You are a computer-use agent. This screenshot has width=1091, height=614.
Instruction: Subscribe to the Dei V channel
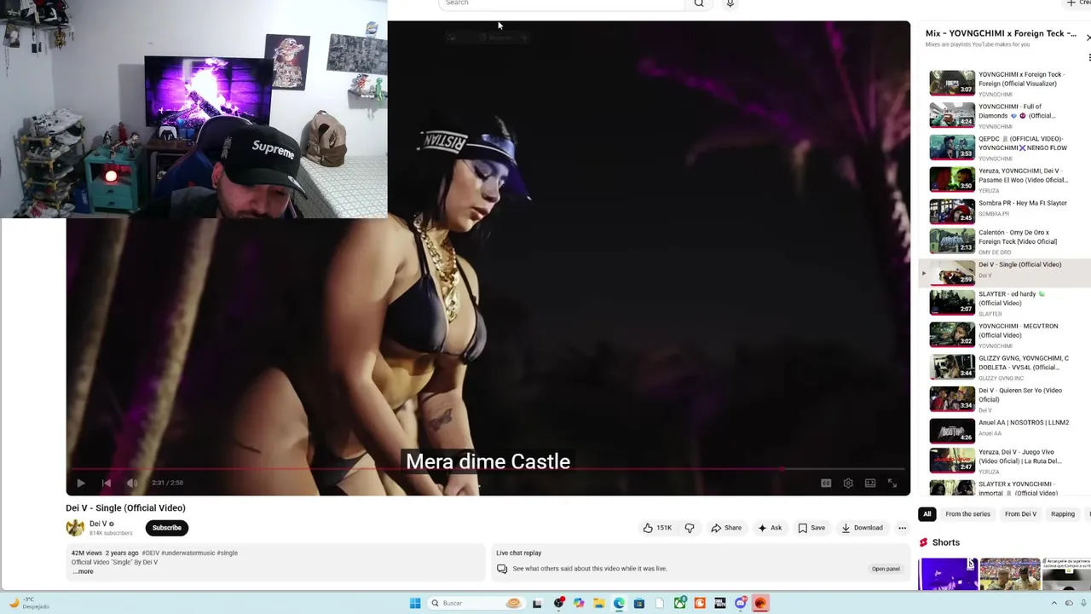[x=167, y=528]
